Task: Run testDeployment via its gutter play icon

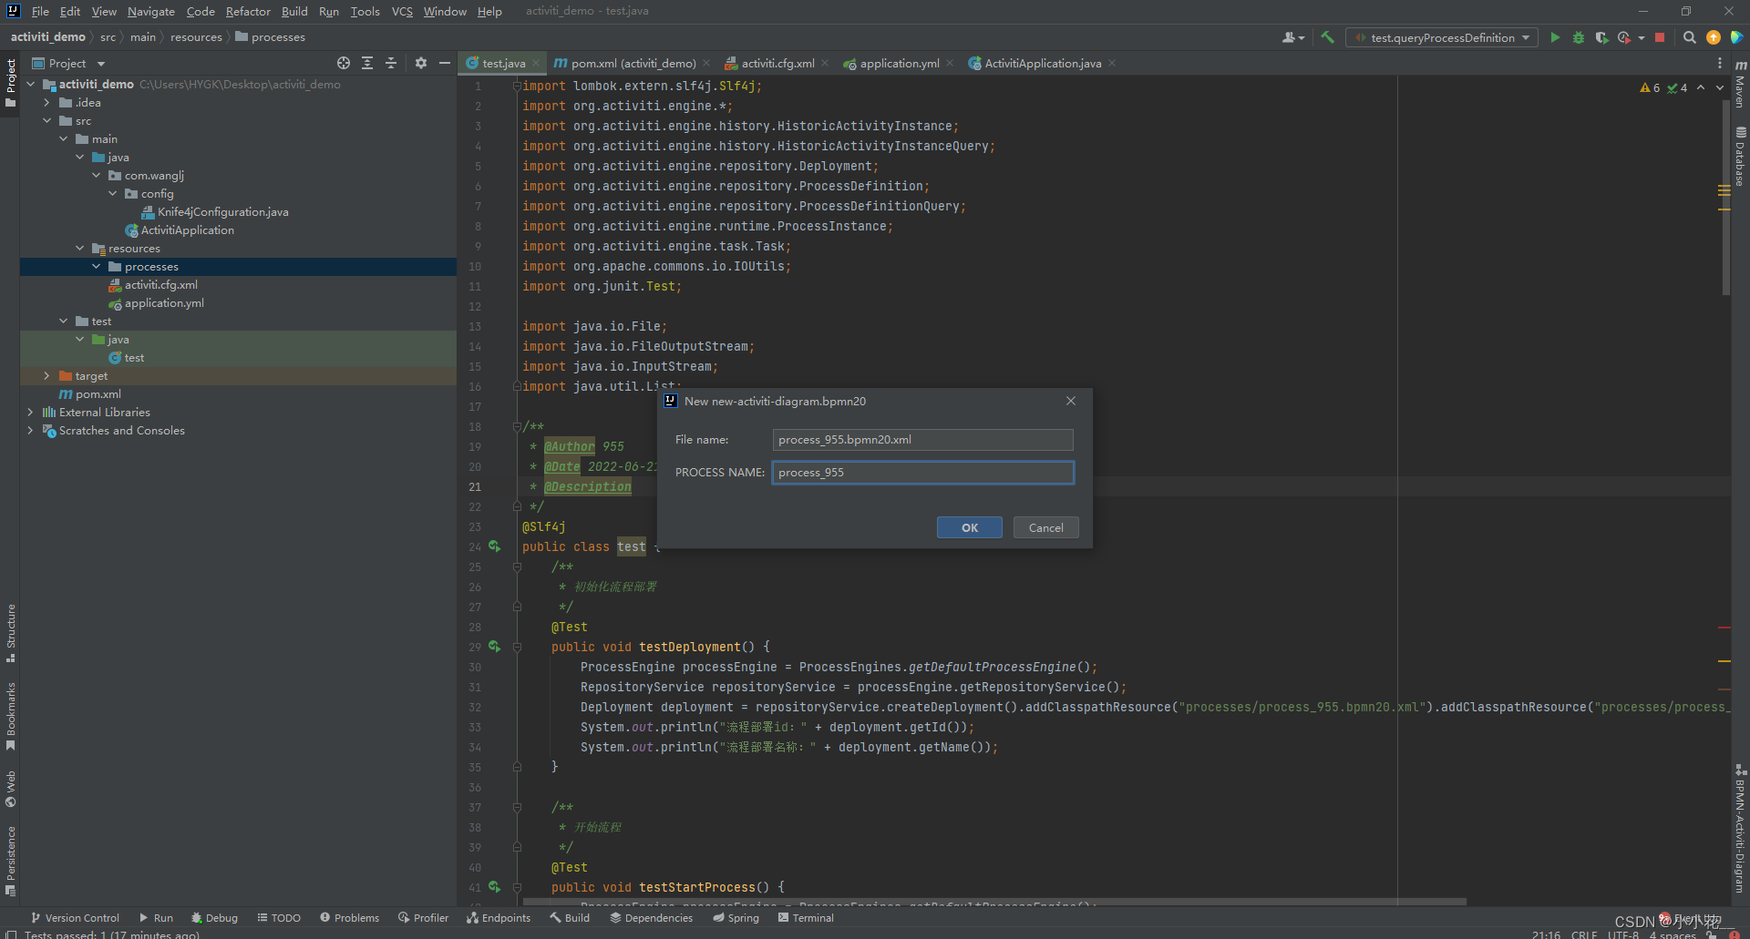Action: tap(495, 647)
